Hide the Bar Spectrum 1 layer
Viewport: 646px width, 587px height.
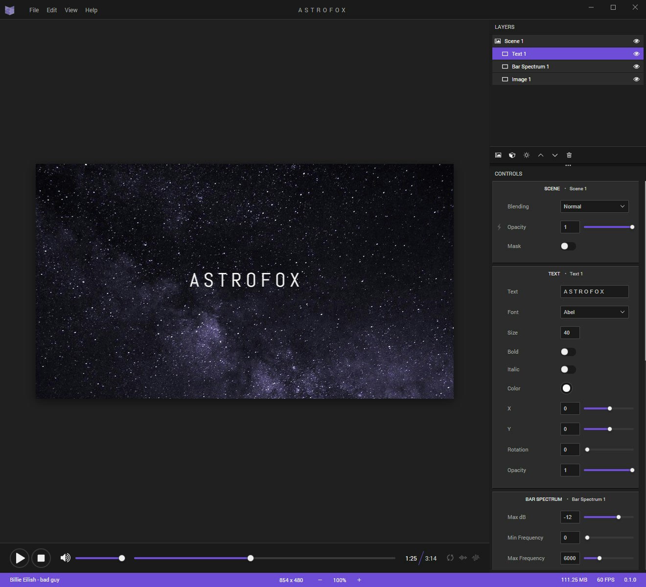(x=636, y=67)
